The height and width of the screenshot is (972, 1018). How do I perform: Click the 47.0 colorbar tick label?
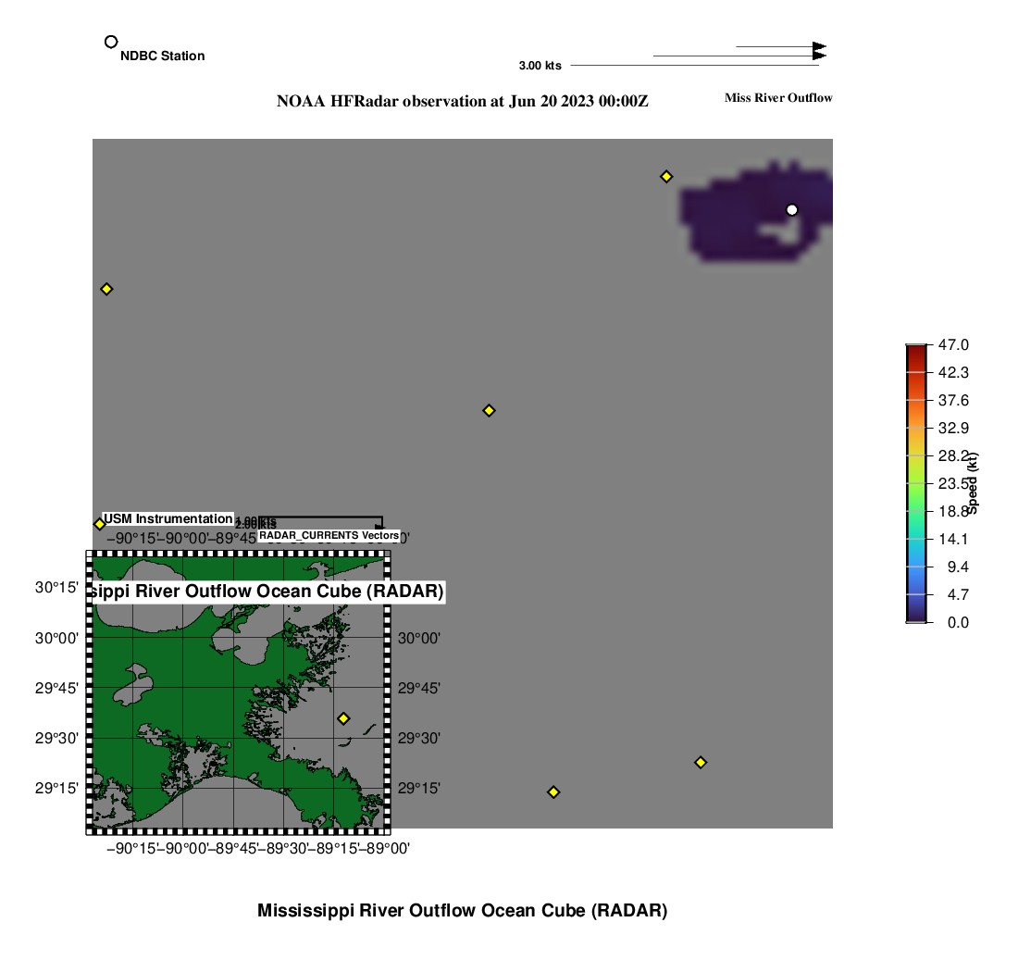tap(953, 345)
